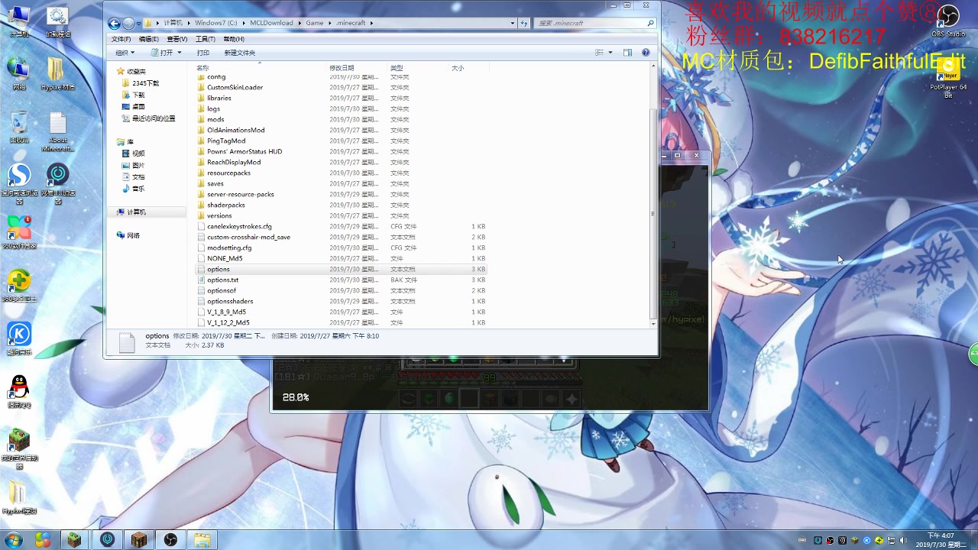Open OBS Studio desktop shortcut
Screen dimensions: 978x550
click(x=948, y=21)
